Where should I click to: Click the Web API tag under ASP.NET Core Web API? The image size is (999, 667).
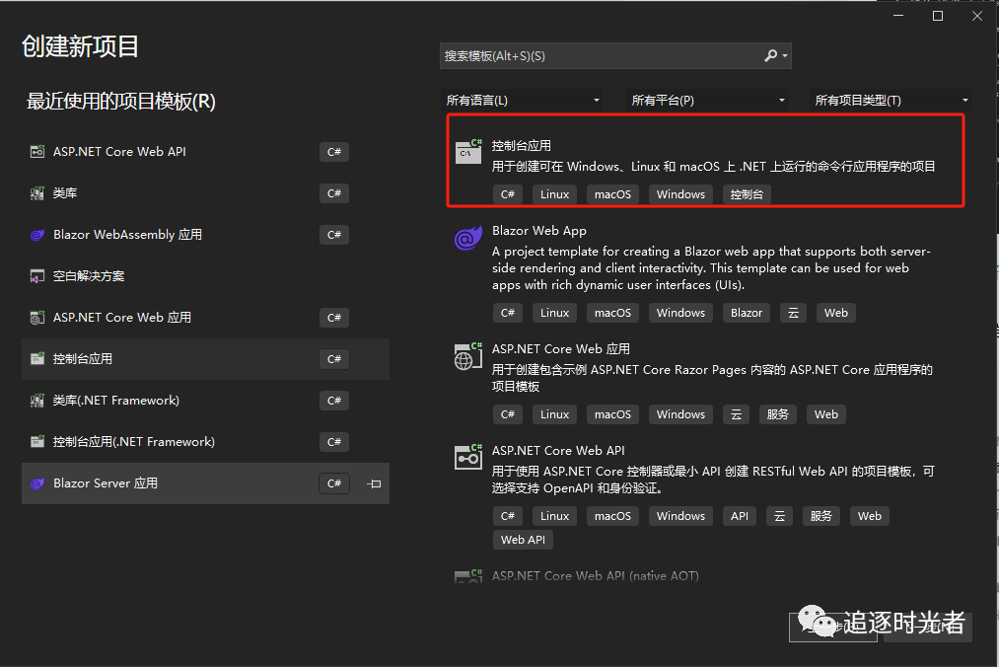tap(523, 540)
